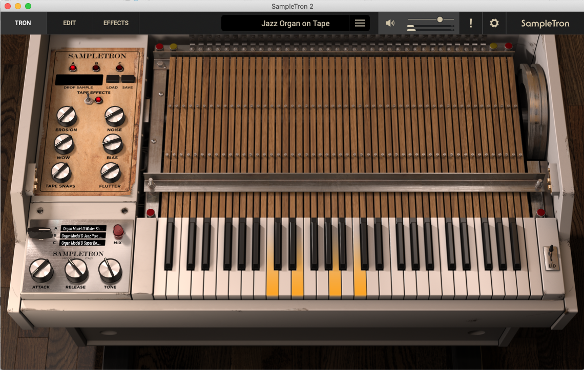
Task: Flip the Tape Effects toggle switch
Action: pos(88,99)
